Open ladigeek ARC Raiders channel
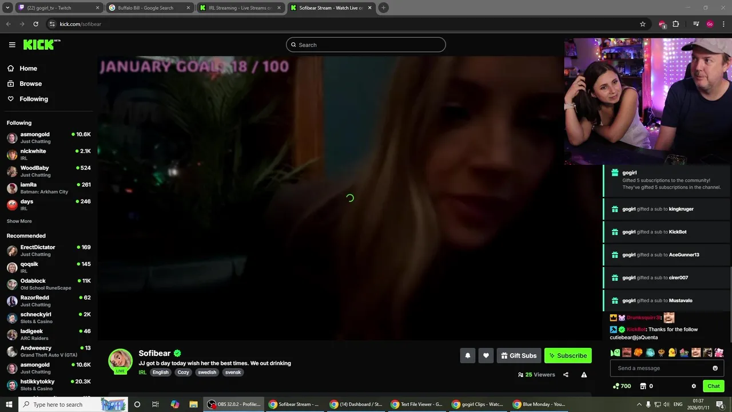Image resolution: width=732 pixels, height=412 pixels. click(x=49, y=334)
